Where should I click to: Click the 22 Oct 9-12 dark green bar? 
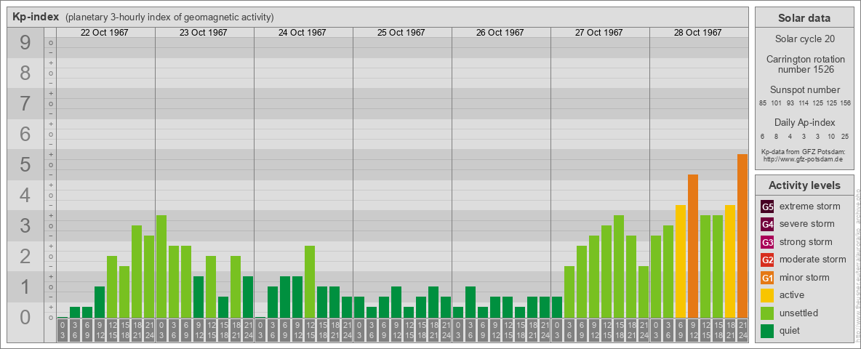(x=100, y=302)
